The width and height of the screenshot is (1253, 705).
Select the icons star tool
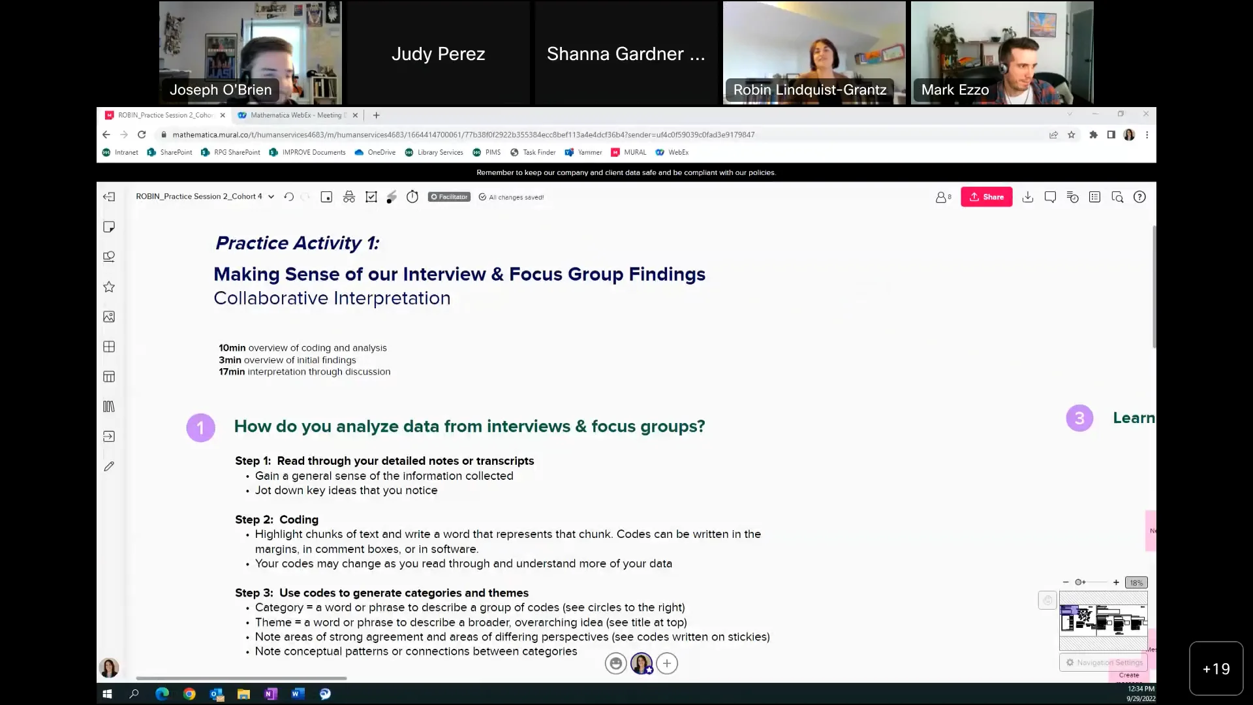109,287
